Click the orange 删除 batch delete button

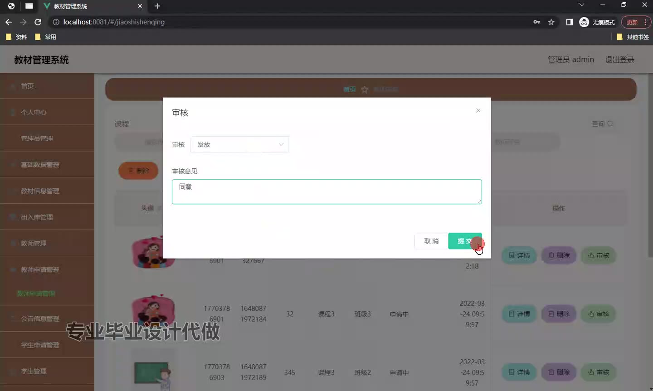(x=138, y=171)
